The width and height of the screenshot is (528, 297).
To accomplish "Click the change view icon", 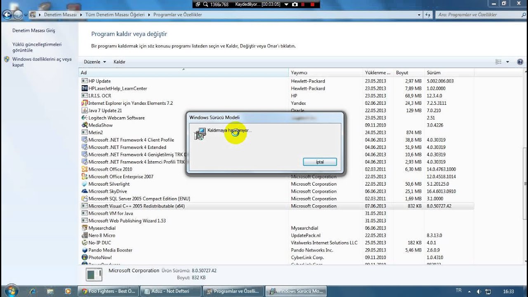I will [x=499, y=62].
